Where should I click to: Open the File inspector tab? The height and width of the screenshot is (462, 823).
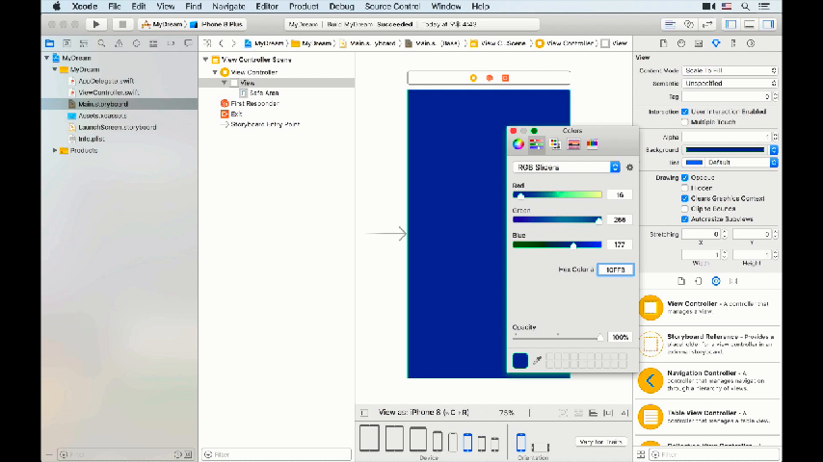[x=664, y=43]
